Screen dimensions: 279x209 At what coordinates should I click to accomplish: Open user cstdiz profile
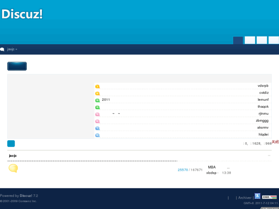(264, 93)
